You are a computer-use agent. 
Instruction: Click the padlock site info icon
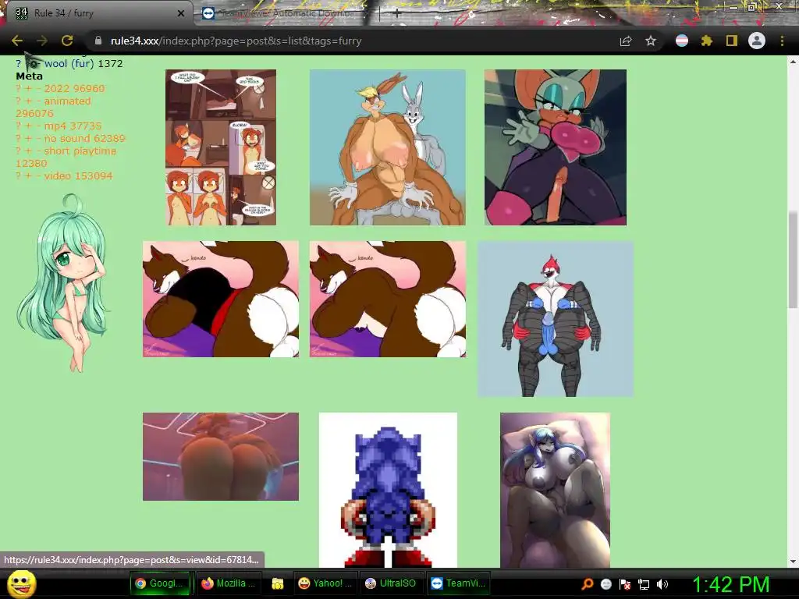98,41
